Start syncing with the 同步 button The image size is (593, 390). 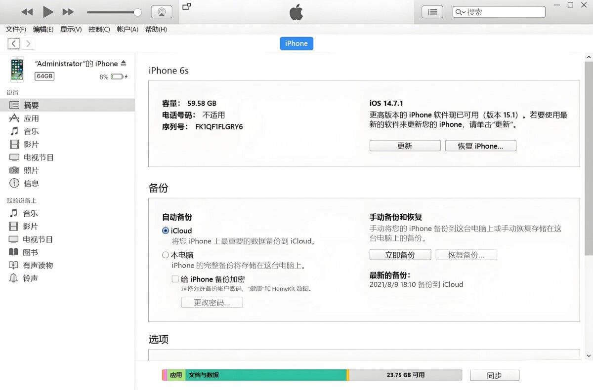pyautogui.click(x=494, y=375)
